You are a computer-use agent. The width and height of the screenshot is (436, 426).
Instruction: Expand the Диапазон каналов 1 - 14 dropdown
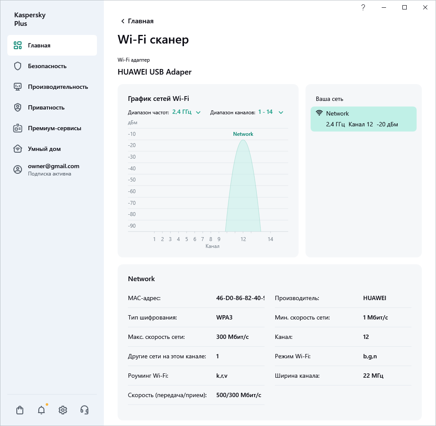(x=271, y=112)
